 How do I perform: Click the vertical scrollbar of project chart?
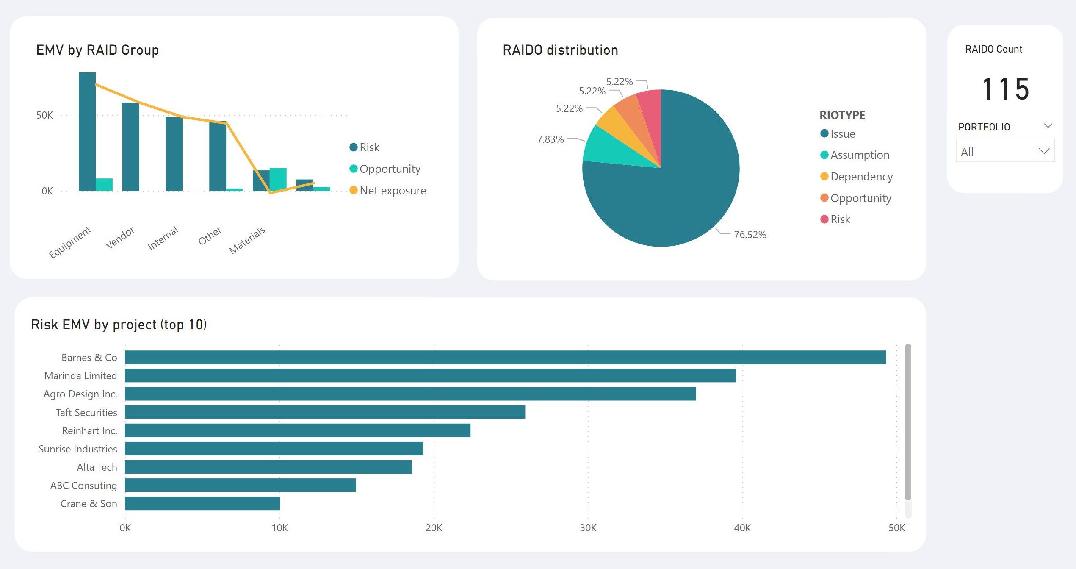(908, 422)
